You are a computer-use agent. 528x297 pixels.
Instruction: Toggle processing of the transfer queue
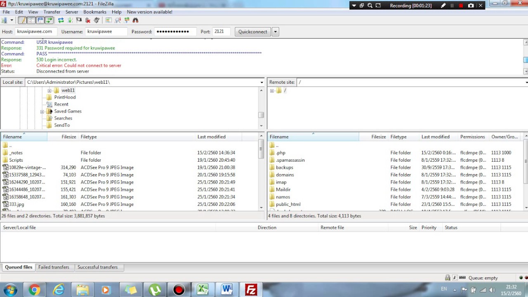pos(70,20)
